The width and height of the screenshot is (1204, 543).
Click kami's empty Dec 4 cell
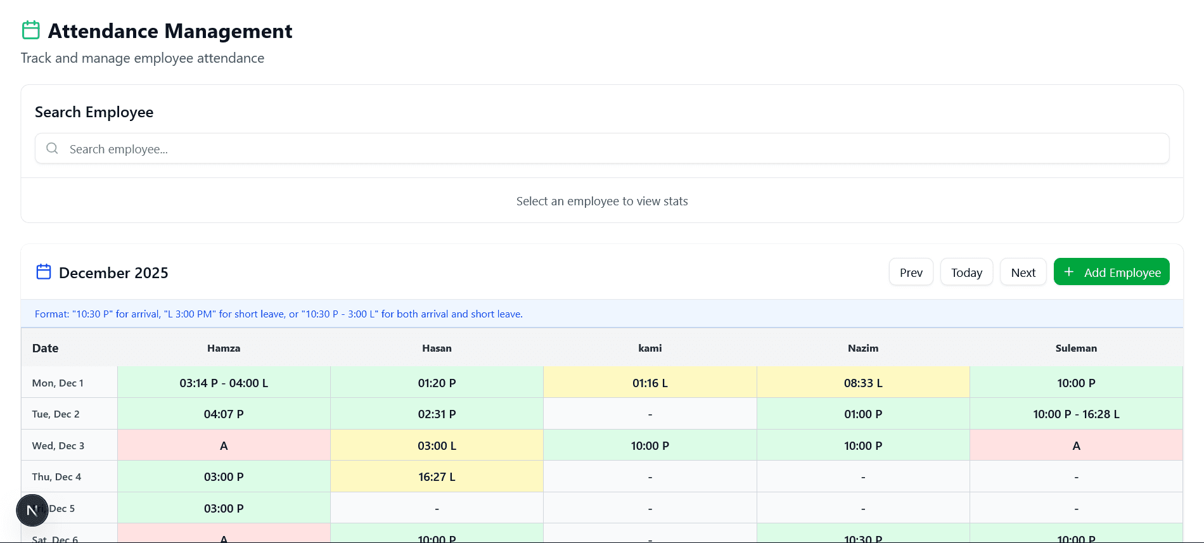650,476
